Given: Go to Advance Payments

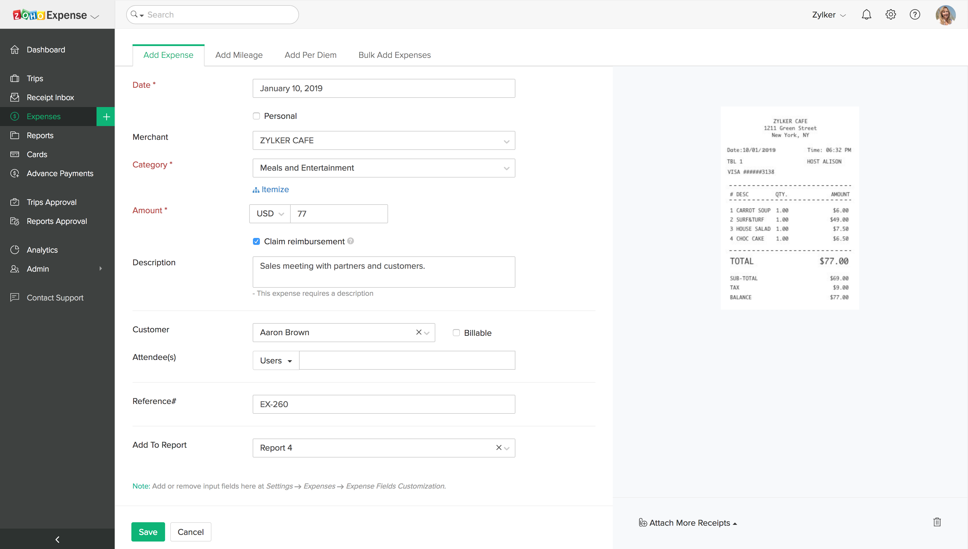Looking at the screenshot, I should click(60, 174).
